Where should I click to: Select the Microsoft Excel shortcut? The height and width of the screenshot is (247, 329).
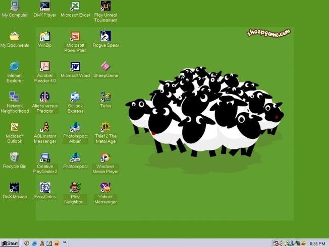tap(75, 10)
